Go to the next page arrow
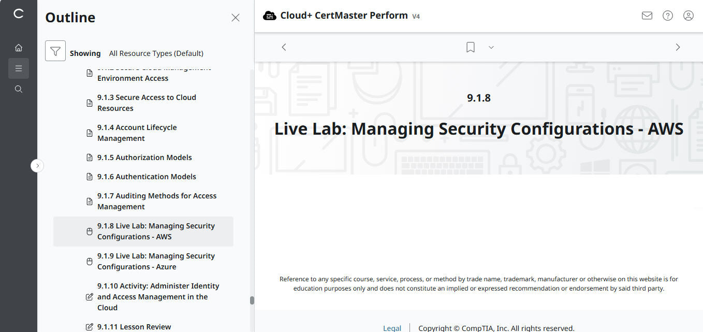Screen dimensions: 703x332 [678, 47]
